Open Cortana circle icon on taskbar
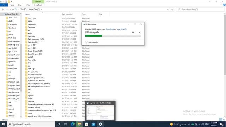Viewport: 226px width, 127px height. pyautogui.click(x=59, y=124)
